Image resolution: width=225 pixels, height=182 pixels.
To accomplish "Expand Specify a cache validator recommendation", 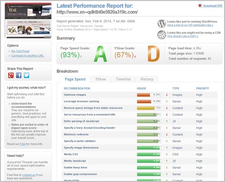I will [80, 141].
